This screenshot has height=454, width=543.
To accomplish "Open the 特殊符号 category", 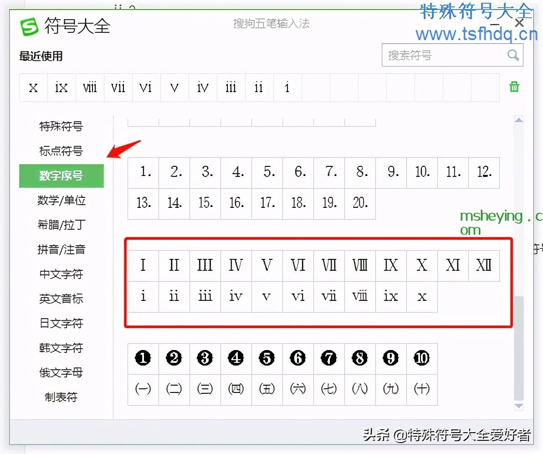I will pyautogui.click(x=61, y=126).
